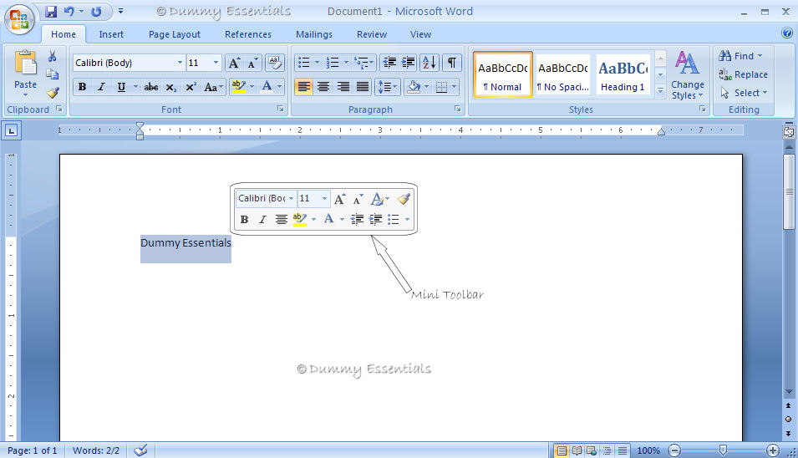This screenshot has width=798, height=458.
Task: Click the Replace button
Action: pyautogui.click(x=743, y=74)
